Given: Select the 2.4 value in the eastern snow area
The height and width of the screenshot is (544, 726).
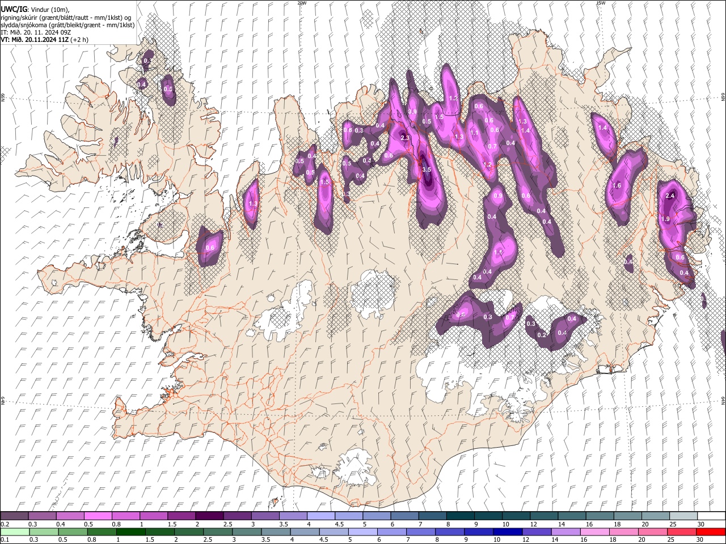Looking at the screenshot, I should [x=670, y=195].
